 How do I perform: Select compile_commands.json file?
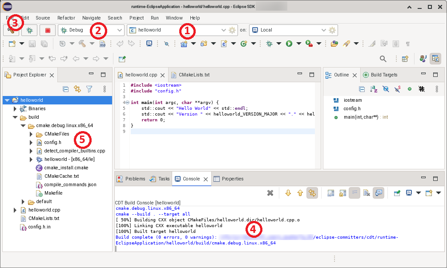pyautogui.click(x=70, y=184)
